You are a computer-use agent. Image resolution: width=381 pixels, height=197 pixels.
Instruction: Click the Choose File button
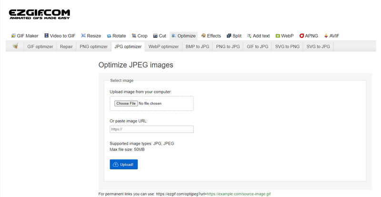pyautogui.click(x=126, y=103)
